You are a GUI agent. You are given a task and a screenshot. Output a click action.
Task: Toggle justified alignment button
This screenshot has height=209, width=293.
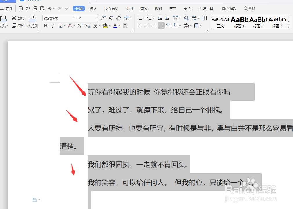coord(161,26)
